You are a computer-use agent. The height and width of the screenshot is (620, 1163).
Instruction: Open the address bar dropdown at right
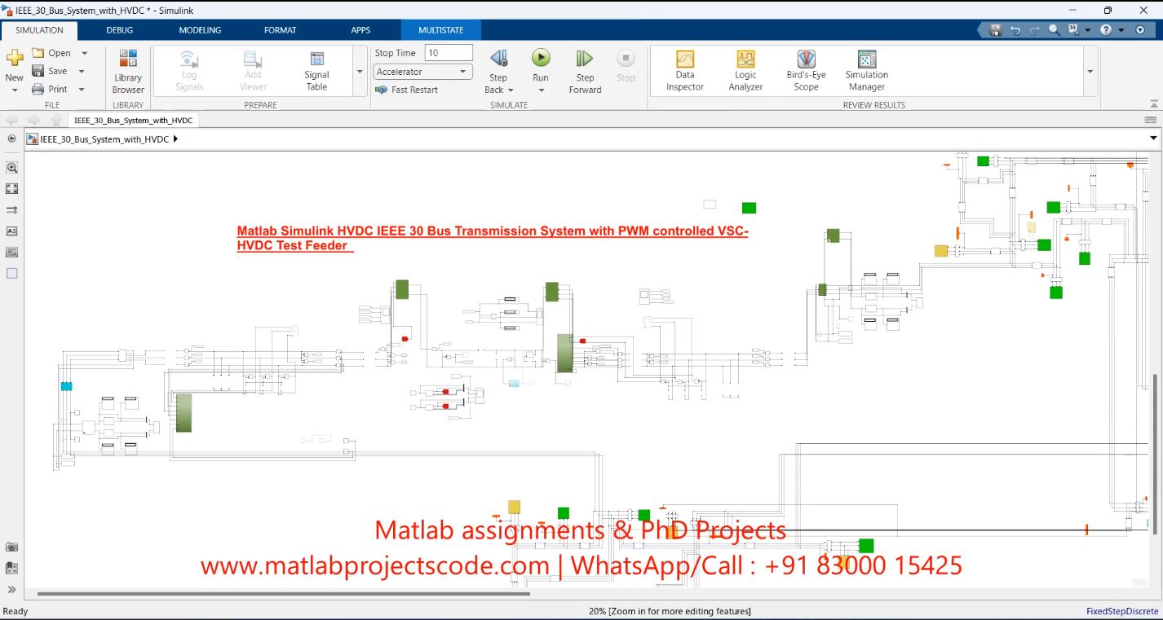coord(1153,139)
